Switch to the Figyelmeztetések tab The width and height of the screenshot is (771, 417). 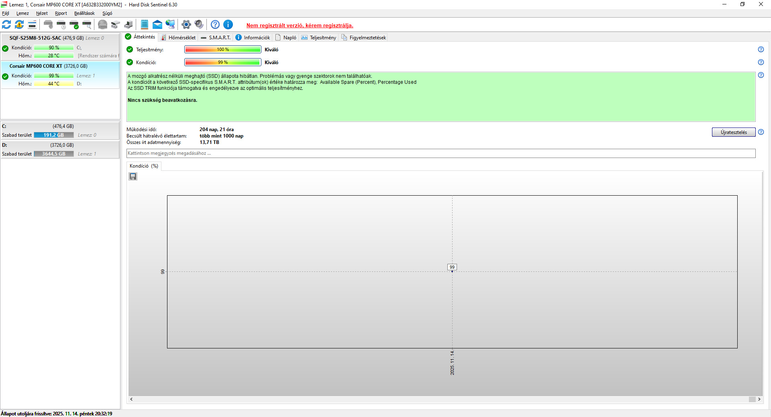pos(364,38)
